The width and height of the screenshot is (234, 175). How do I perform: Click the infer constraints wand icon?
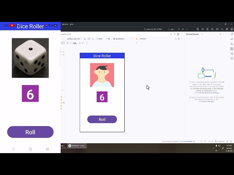click(x=83, y=43)
